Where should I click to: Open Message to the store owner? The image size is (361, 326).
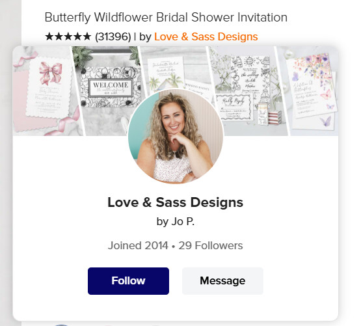[222, 281]
